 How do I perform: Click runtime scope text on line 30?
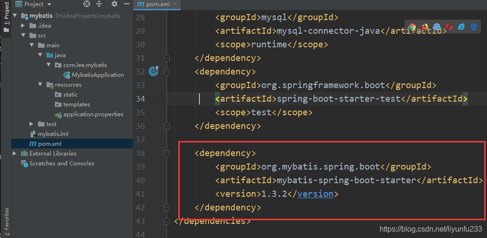point(269,45)
